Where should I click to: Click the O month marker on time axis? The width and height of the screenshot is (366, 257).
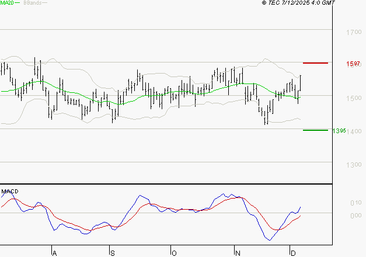[x=174, y=253]
